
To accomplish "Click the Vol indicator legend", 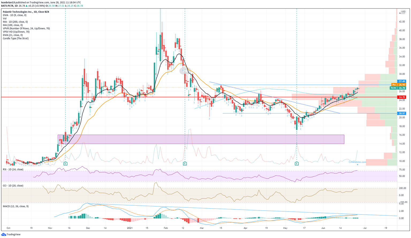I will click(5, 18).
